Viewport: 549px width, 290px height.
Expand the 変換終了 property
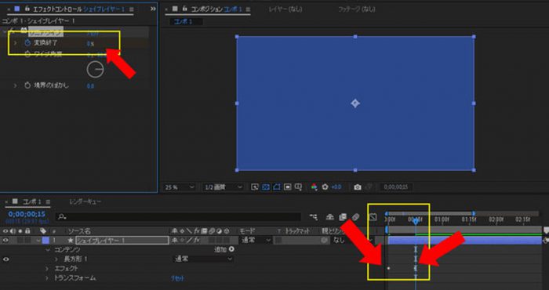pyautogui.click(x=16, y=43)
